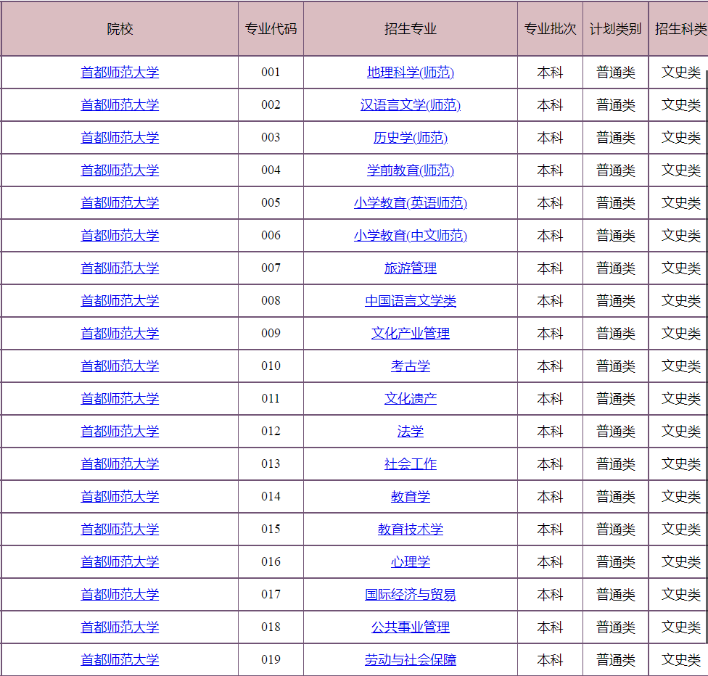Click 文史类 in the 心理学 row
The image size is (708, 676).
click(680, 561)
